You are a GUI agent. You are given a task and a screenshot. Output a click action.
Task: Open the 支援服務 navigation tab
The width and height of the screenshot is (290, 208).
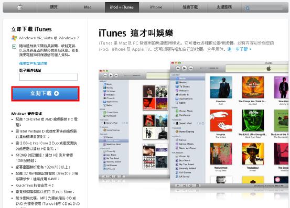(224, 7)
